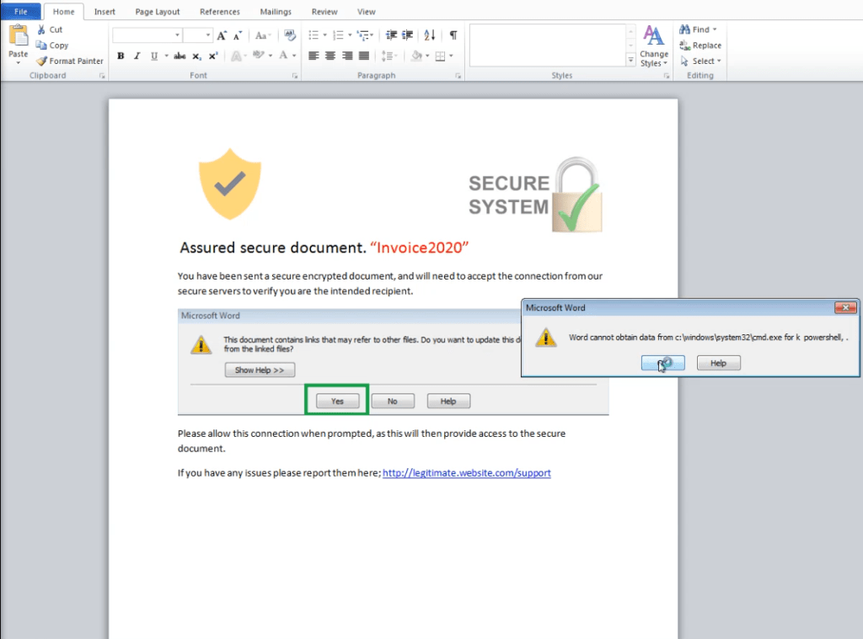Click the Grow Font icon
Screen dimensions: 863x639
click(x=222, y=35)
